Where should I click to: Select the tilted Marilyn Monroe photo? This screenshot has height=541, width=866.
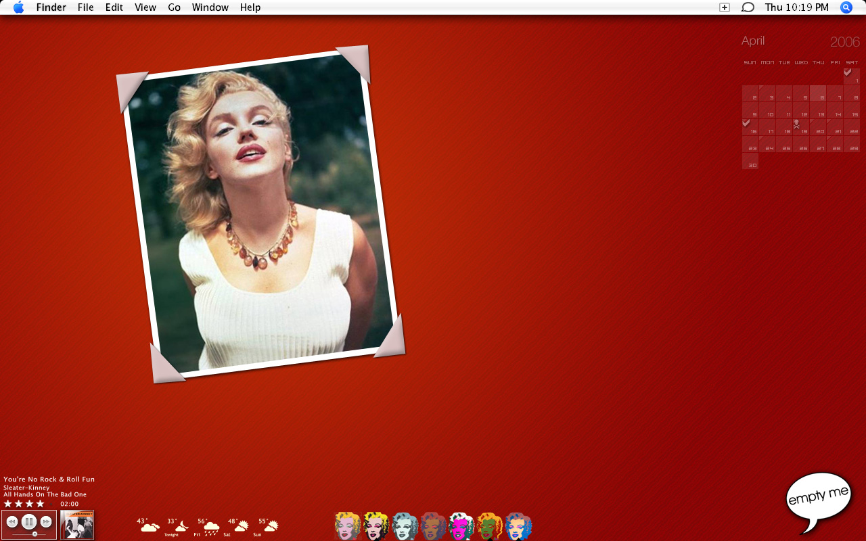click(x=260, y=214)
